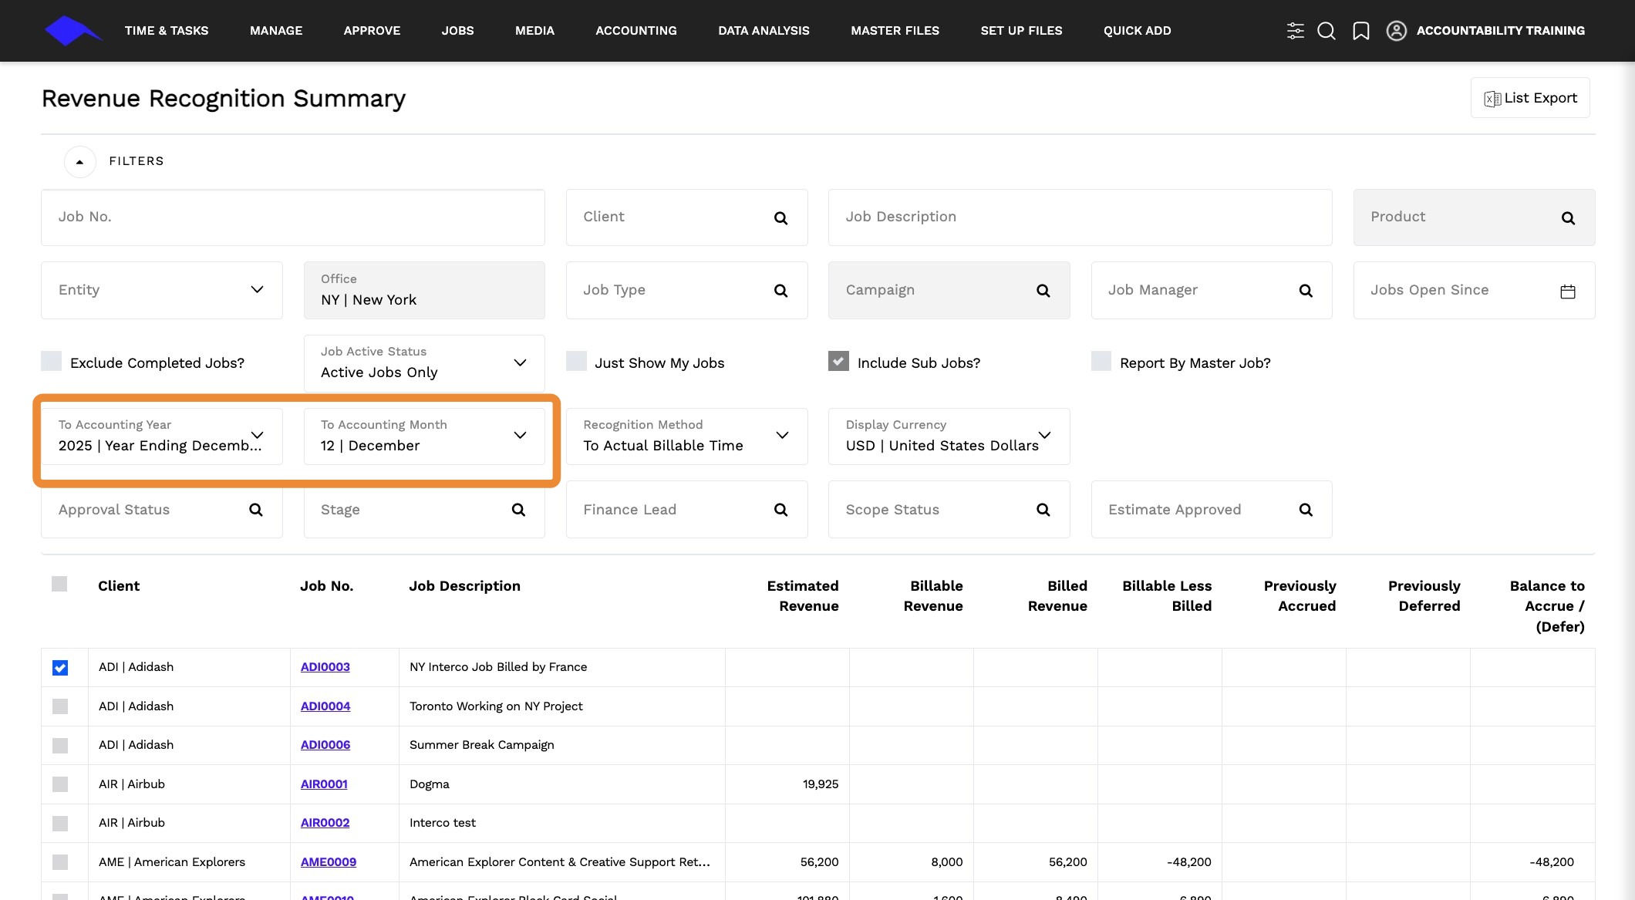Open the To Accounting Month dropdown
The height and width of the screenshot is (900, 1635).
pos(424,437)
